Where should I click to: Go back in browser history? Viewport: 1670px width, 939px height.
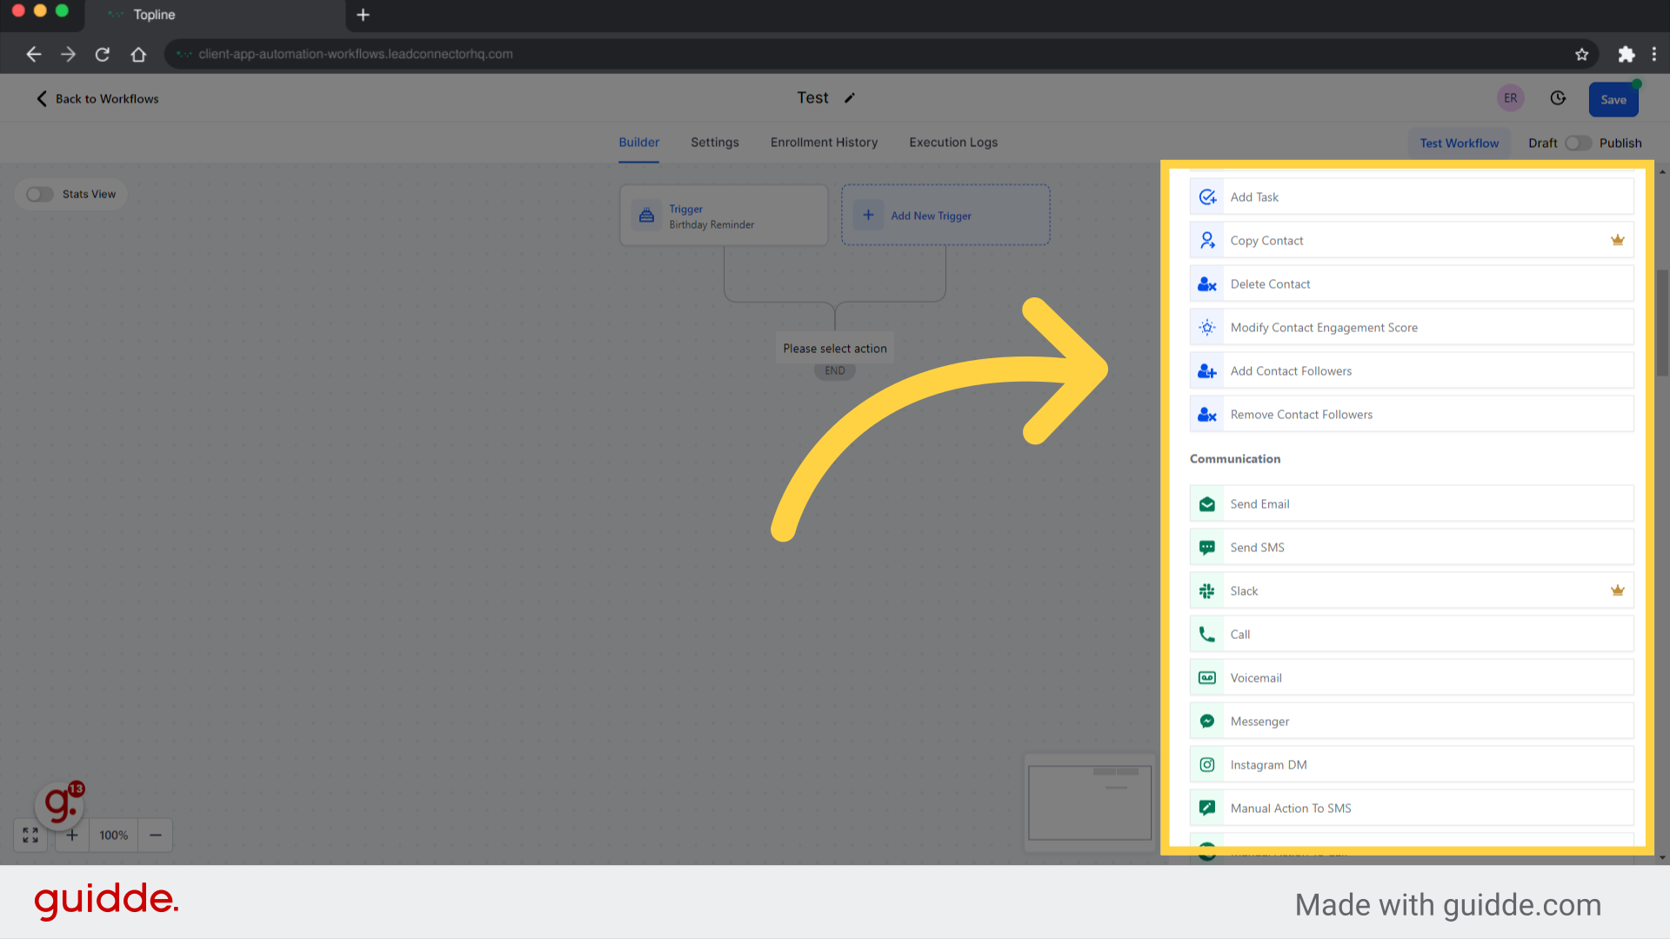coord(34,54)
